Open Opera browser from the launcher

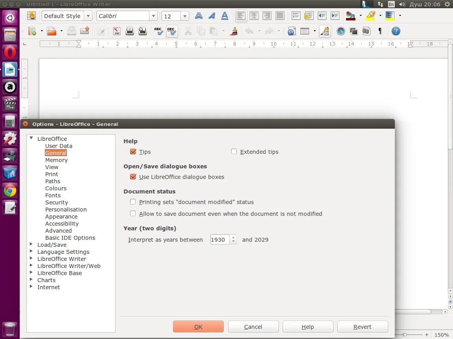tap(10, 53)
